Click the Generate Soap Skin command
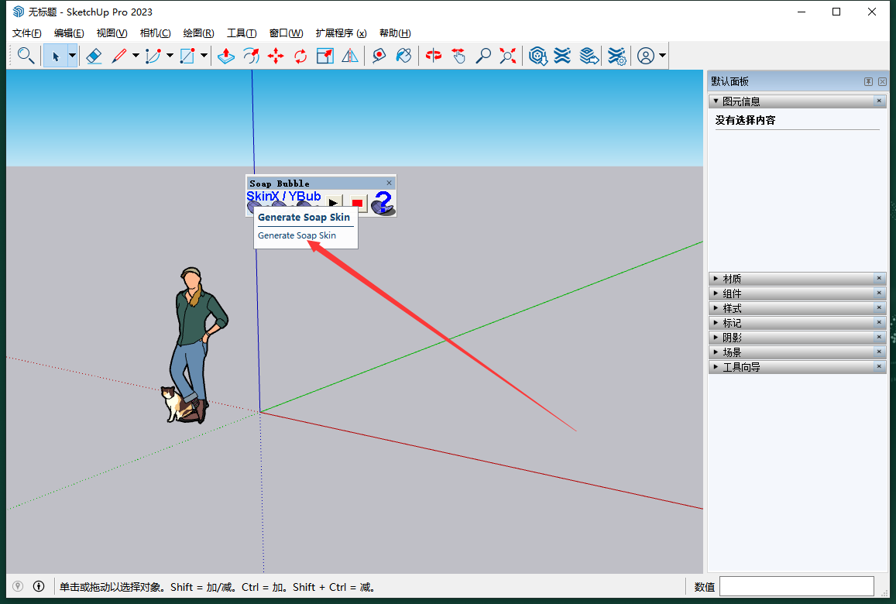The height and width of the screenshot is (604, 896). click(x=295, y=235)
